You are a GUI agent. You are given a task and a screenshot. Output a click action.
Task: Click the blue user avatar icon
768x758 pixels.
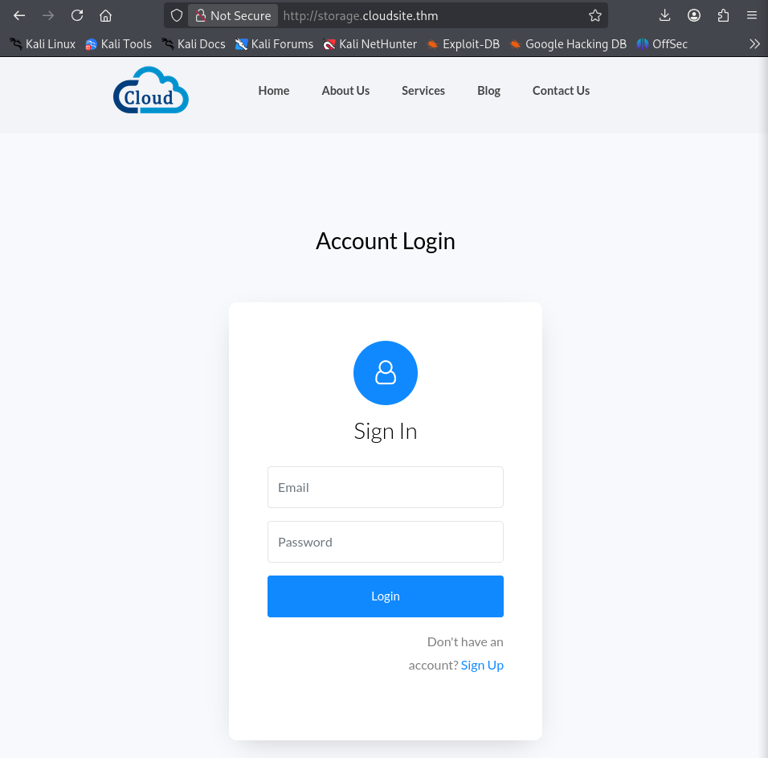386,373
